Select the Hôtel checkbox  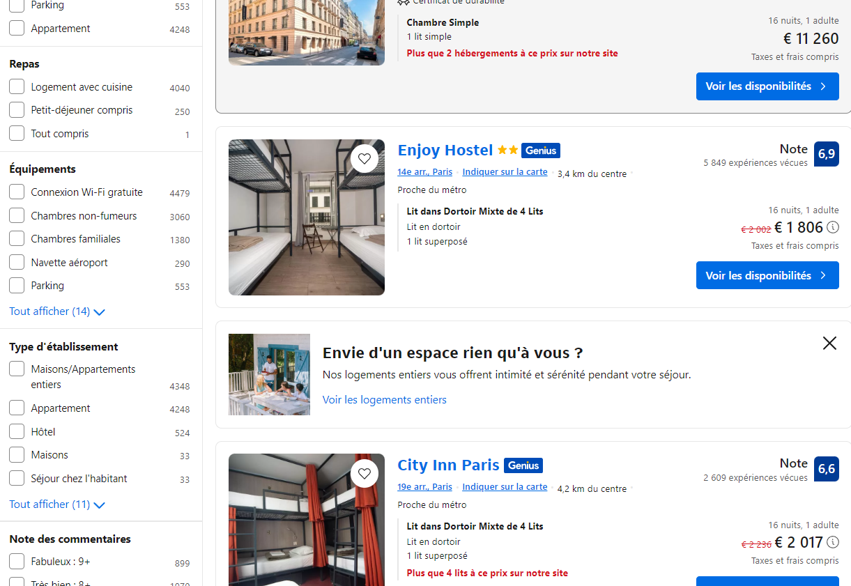(17, 432)
